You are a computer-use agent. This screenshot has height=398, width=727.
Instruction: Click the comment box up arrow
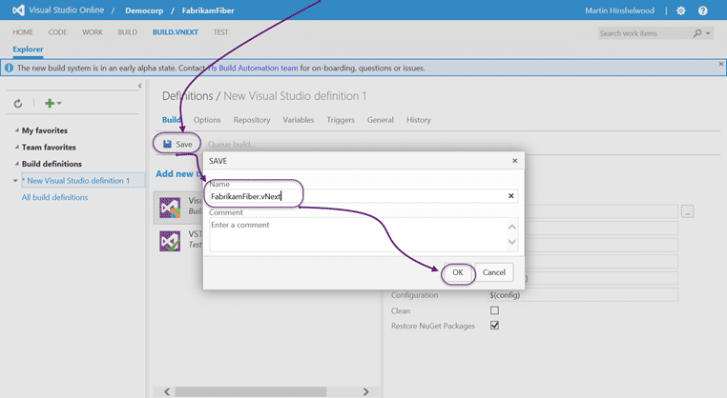click(x=512, y=227)
